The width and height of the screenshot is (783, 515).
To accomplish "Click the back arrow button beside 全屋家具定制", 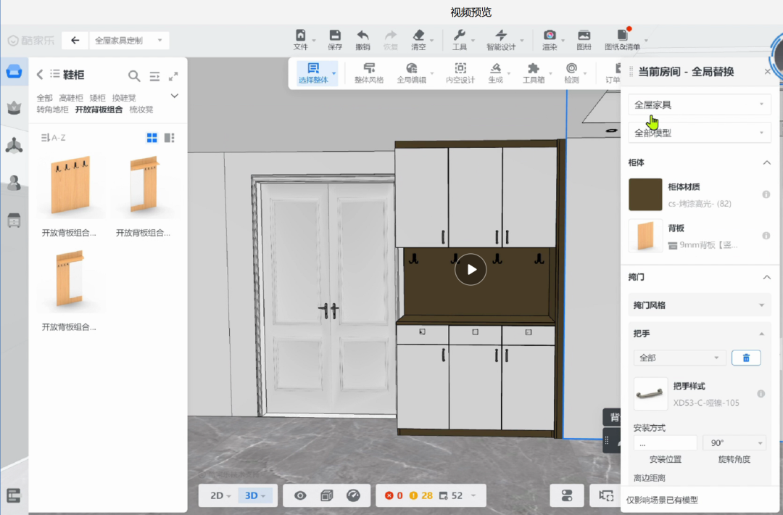I will click(x=75, y=41).
